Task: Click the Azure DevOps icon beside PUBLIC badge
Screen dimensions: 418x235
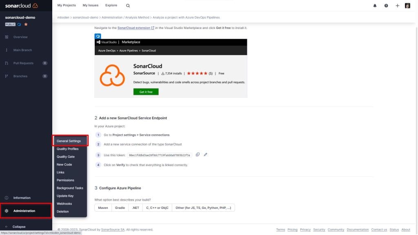Action: tap(19, 24)
